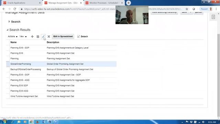Click the browser forward arrow

pyautogui.click(x=9, y=9)
